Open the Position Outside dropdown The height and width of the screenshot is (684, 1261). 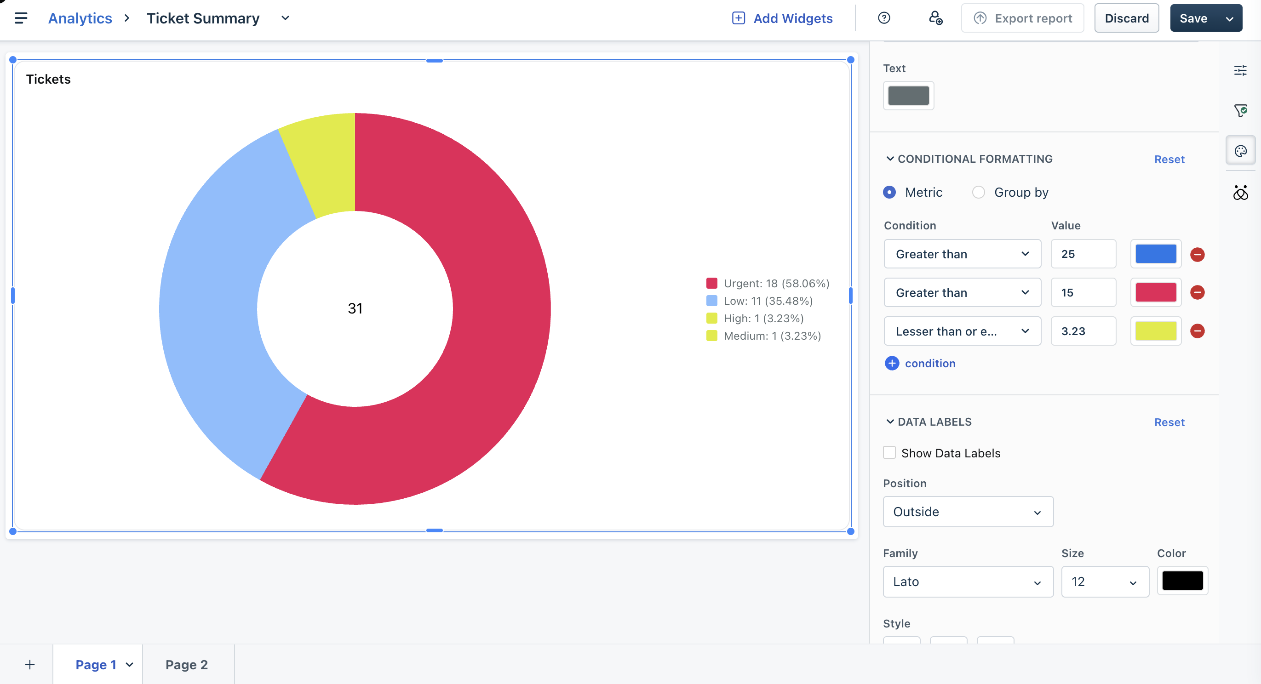click(967, 512)
